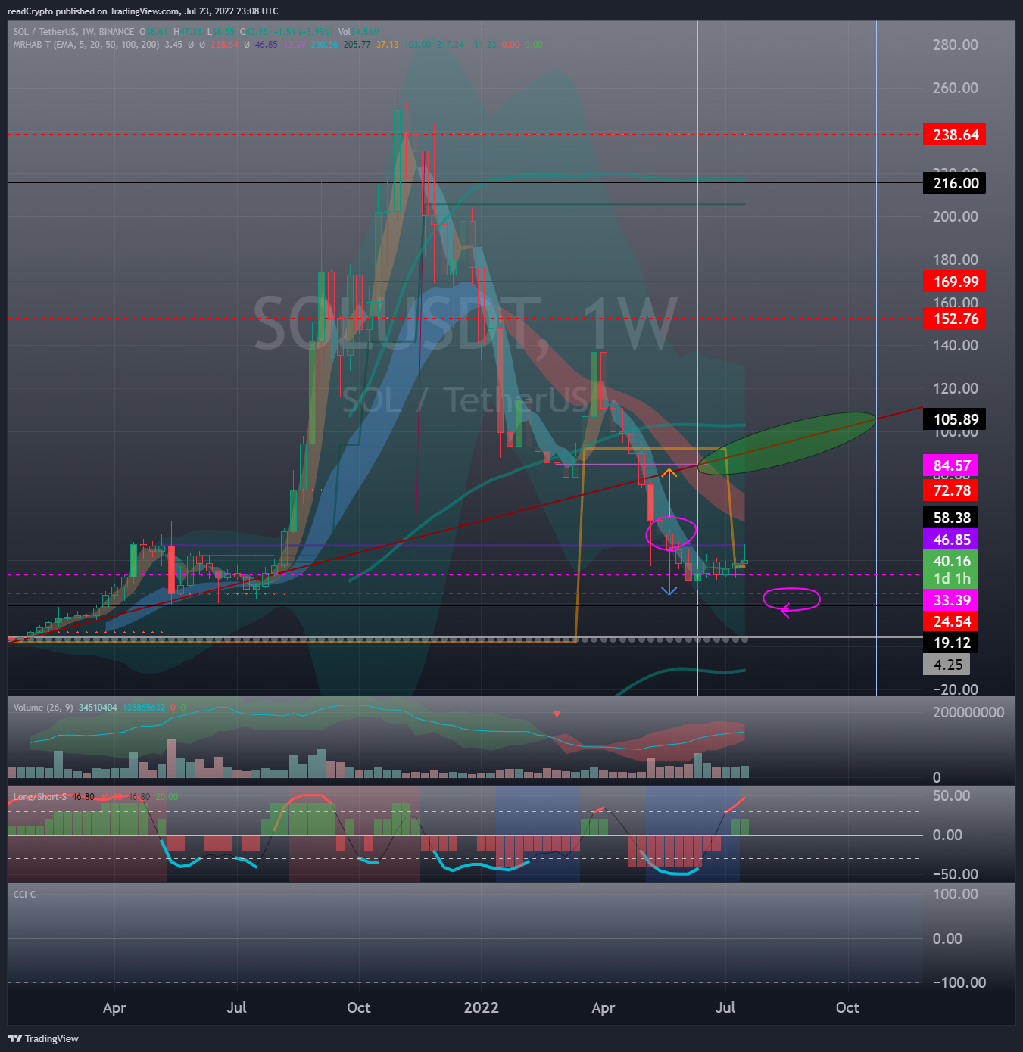
Task: Select the Long/Short-S indicator legend
Action: [40, 797]
